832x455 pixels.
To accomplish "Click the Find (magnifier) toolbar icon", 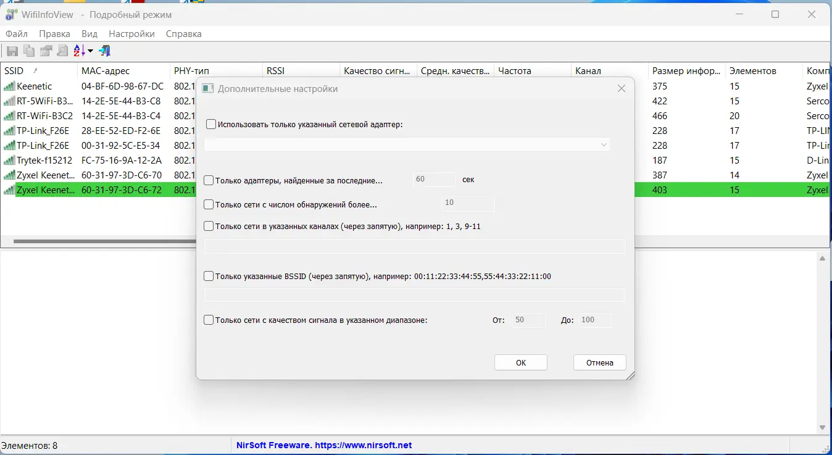I will (x=62, y=51).
